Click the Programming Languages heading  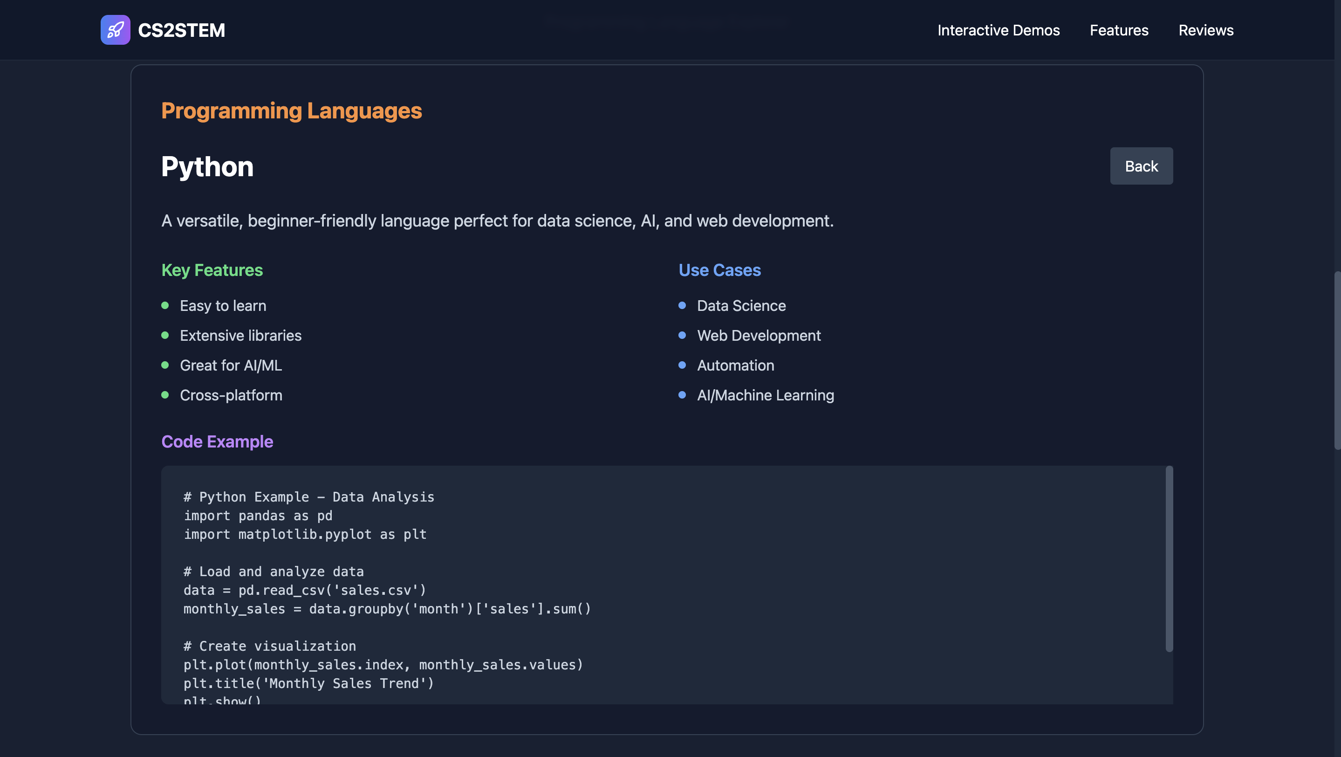coord(291,111)
